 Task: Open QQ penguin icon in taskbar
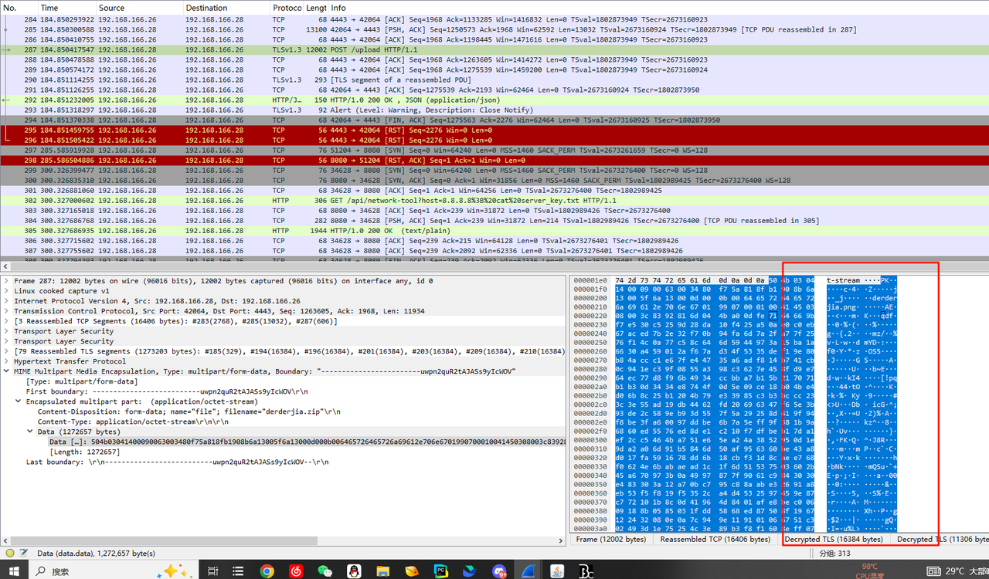[x=354, y=571]
